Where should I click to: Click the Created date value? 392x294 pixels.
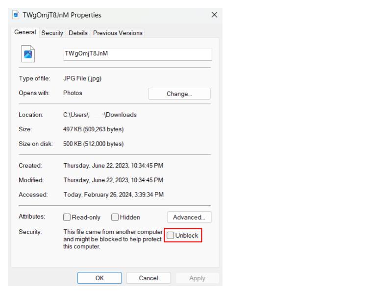[x=113, y=166]
